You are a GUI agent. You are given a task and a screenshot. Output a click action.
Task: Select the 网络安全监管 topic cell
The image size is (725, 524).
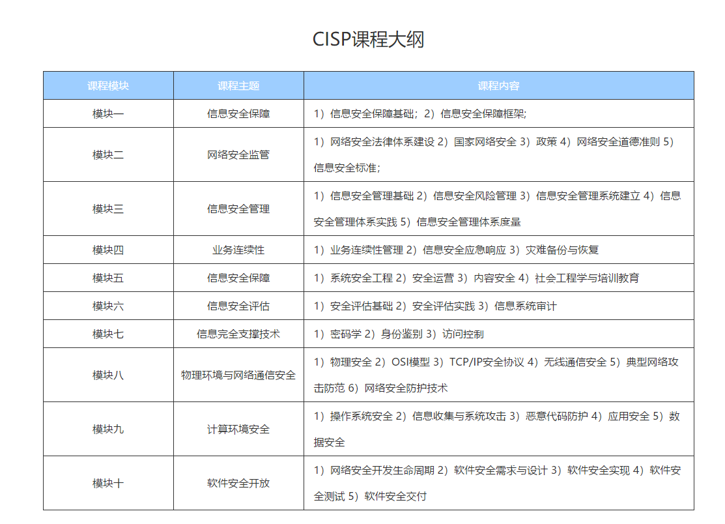click(238, 154)
